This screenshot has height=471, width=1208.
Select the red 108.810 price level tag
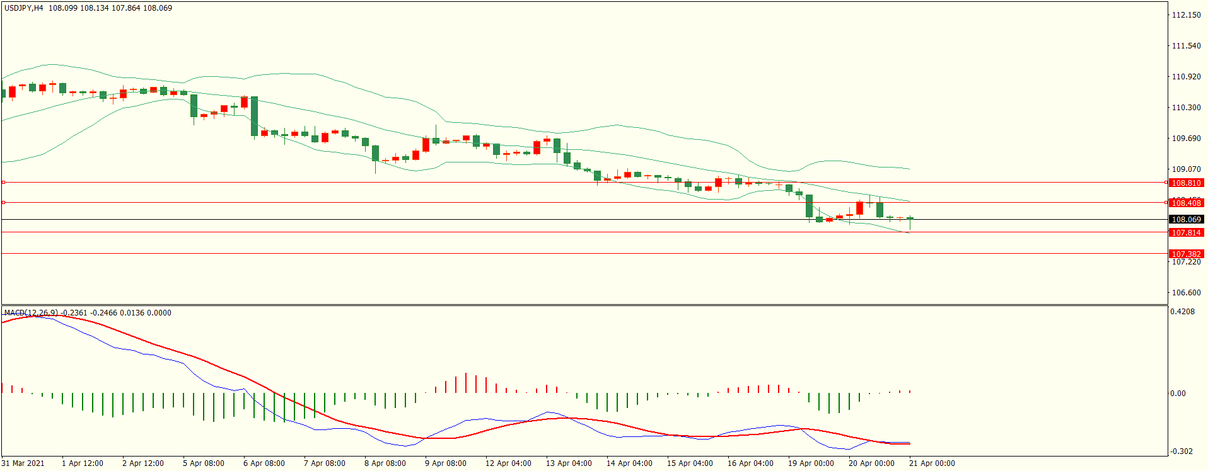pyautogui.click(x=1185, y=183)
